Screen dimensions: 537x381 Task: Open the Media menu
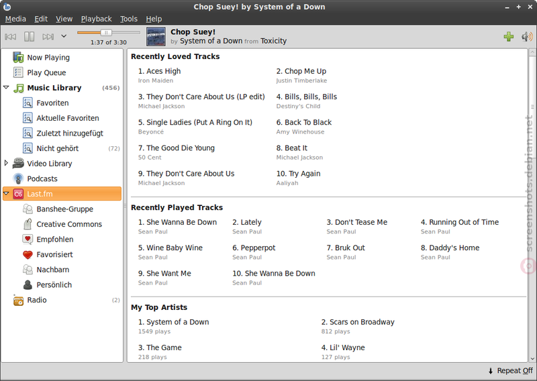tap(15, 19)
